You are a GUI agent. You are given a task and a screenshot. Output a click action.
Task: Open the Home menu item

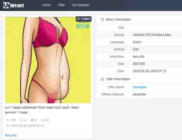click(46, 5)
